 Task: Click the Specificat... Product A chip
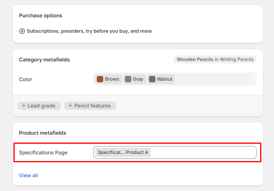click(123, 152)
